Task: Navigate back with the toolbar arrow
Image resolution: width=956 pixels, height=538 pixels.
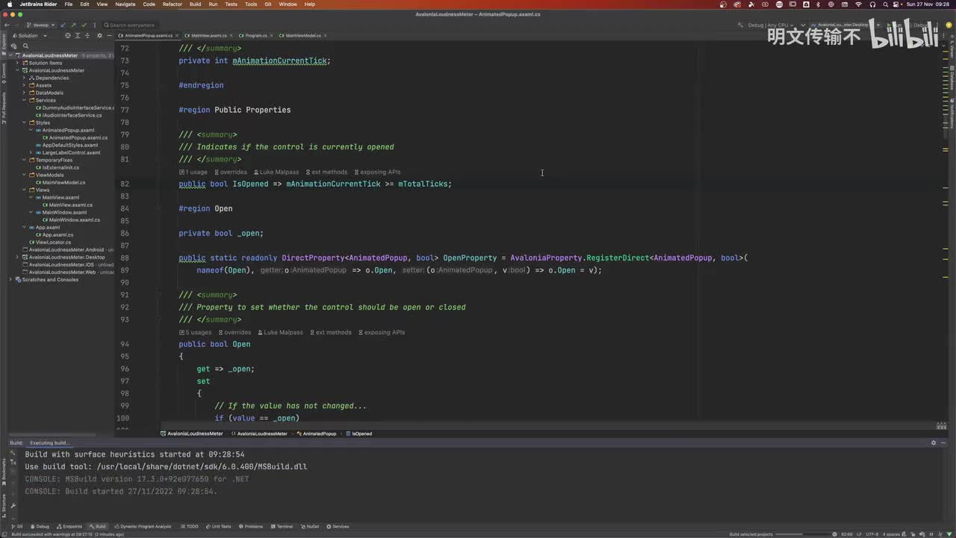Action: 7,25
